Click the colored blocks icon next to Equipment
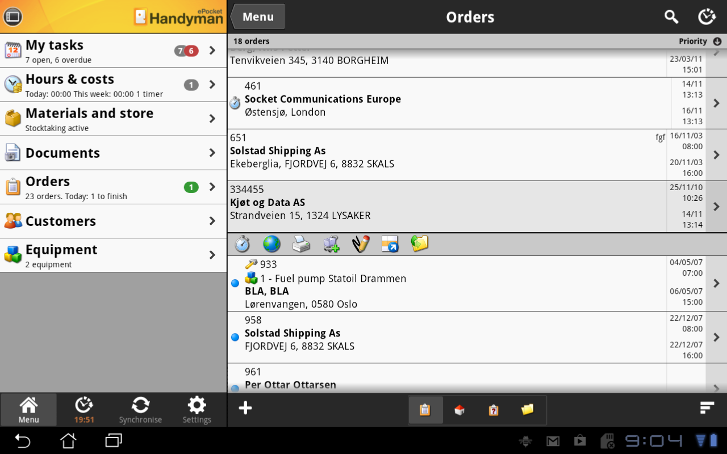This screenshot has width=727, height=454. [x=12, y=255]
